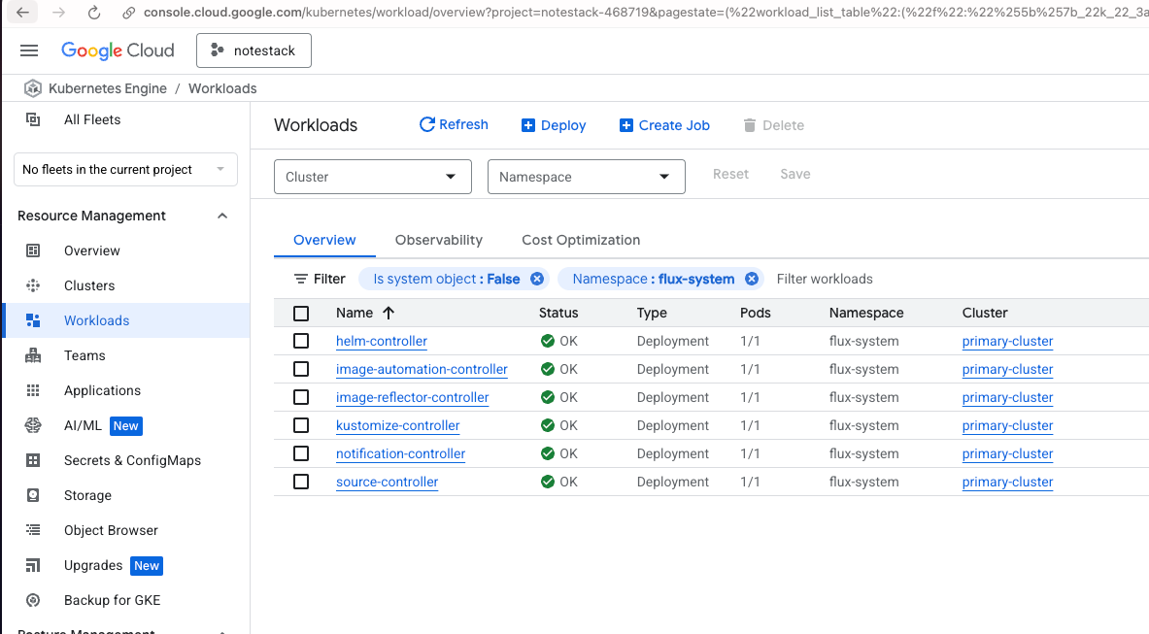Tick the select-all checkbox in table header
This screenshot has height=634, width=1149.
(301, 314)
